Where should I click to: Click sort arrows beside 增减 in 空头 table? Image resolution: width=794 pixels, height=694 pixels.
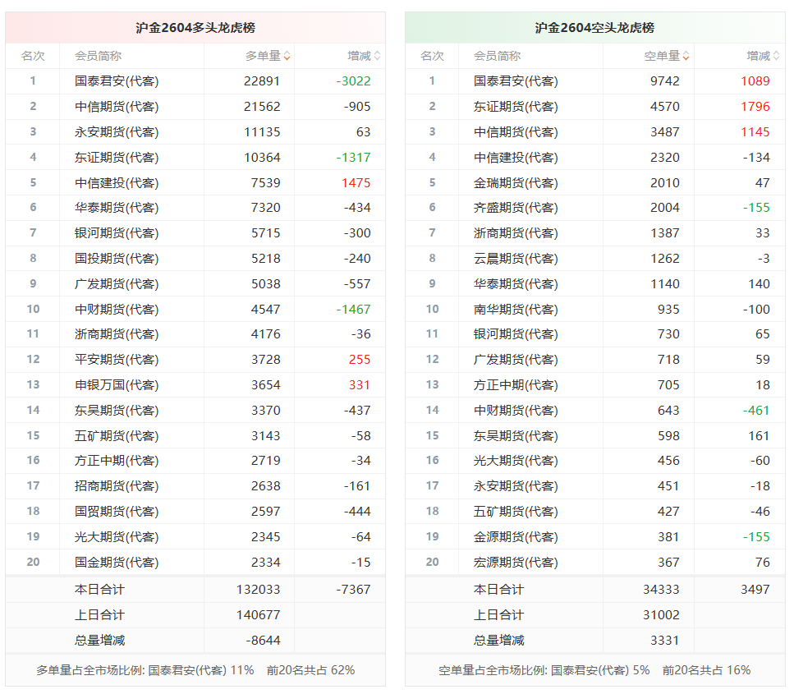pos(776,56)
